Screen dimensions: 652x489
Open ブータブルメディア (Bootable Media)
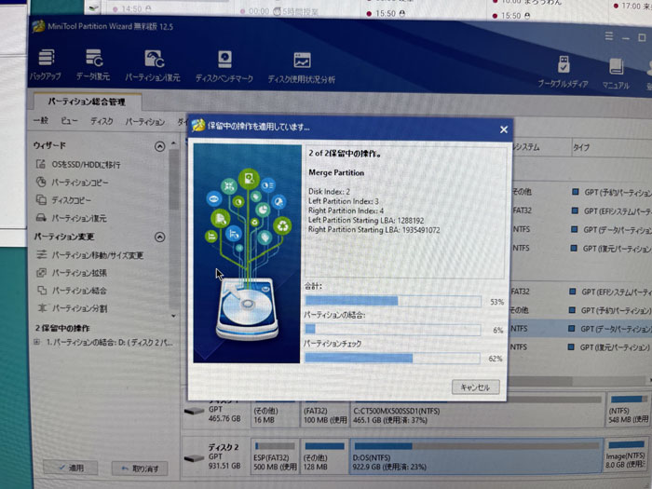pyautogui.click(x=563, y=72)
